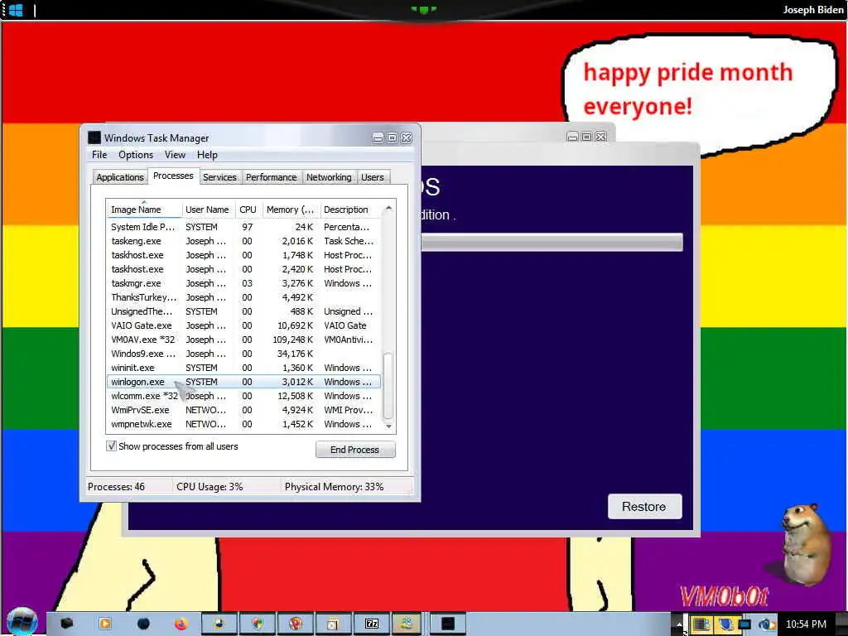Image resolution: width=848 pixels, height=636 pixels.
Task: Select the VM0AV.exe *32 process
Action: 243,339
